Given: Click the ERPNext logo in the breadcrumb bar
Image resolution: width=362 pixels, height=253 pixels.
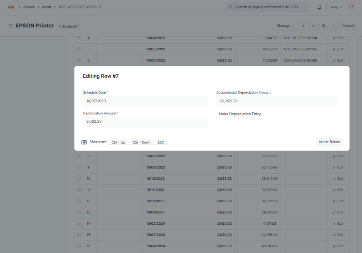Looking at the screenshot, I should [10, 7].
